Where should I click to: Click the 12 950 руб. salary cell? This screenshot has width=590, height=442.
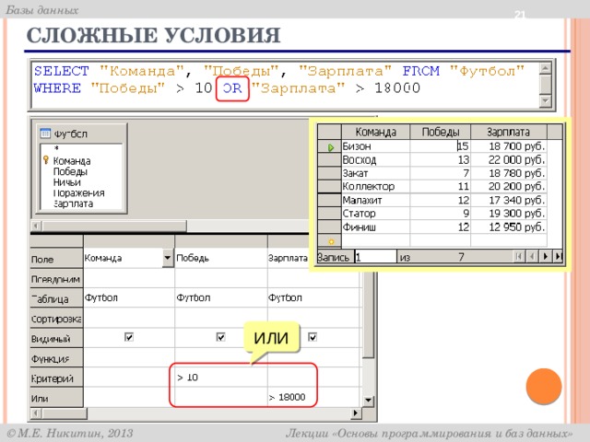click(508, 227)
